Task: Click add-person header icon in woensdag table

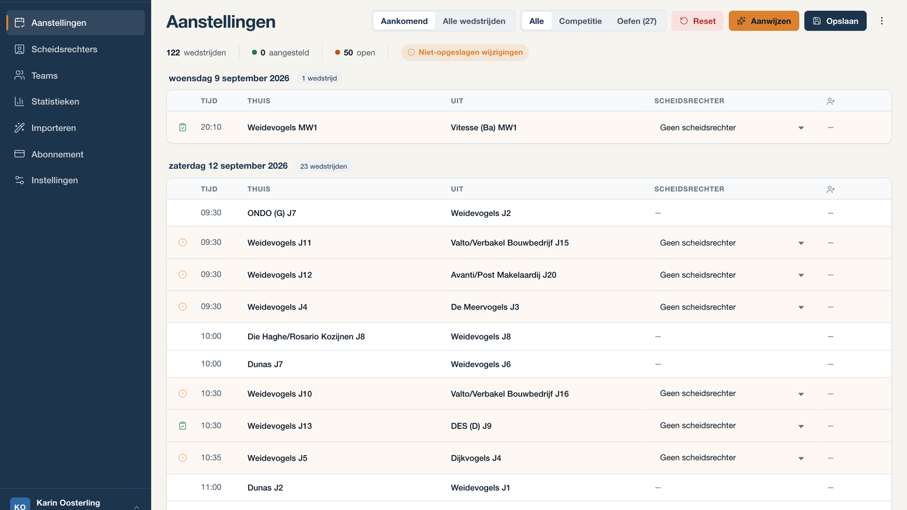Action: pos(830,101)
